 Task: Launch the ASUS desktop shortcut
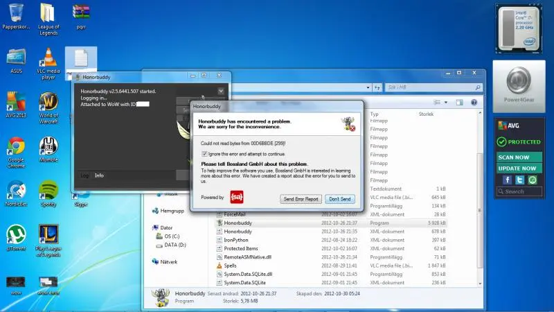point(16,60)
